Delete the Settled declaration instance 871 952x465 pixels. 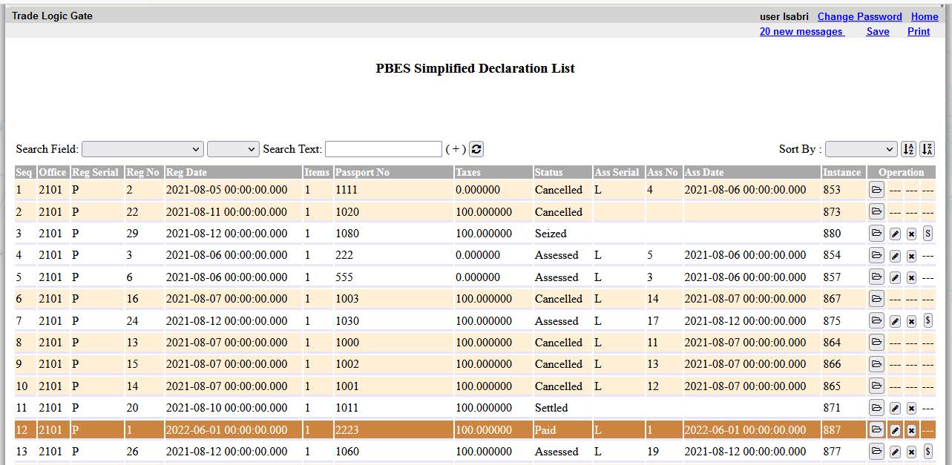[x=911, y=409]
